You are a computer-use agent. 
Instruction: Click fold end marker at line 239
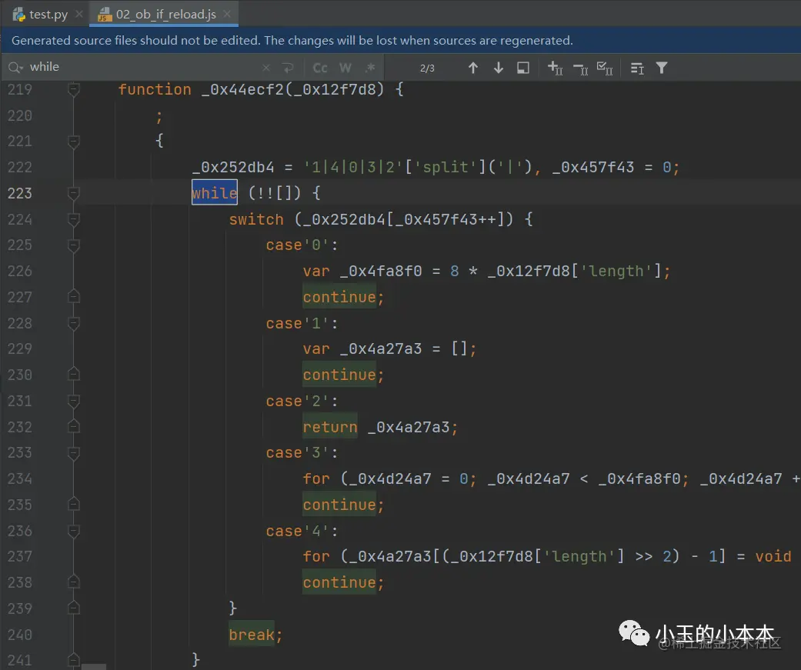[74, 608]
